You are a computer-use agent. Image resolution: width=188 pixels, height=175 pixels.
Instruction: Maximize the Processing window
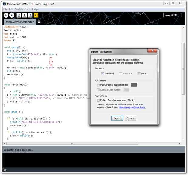click(x=172, y=3)
